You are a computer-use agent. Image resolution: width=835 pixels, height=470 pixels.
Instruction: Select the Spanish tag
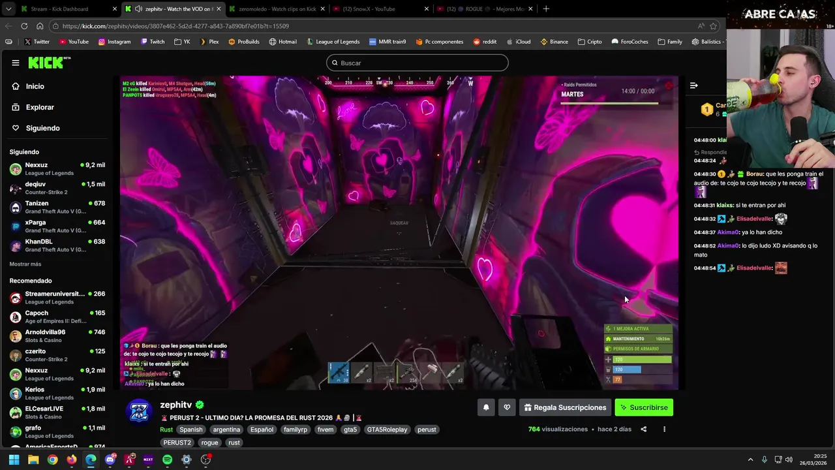pos(191,430)
